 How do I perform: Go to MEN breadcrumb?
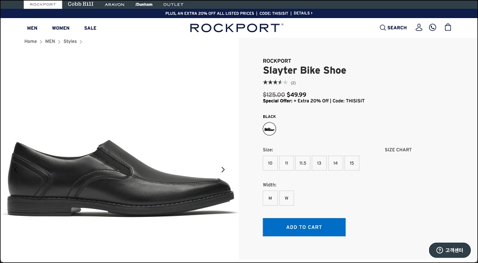pyautogui.click(x=50, y=42)
